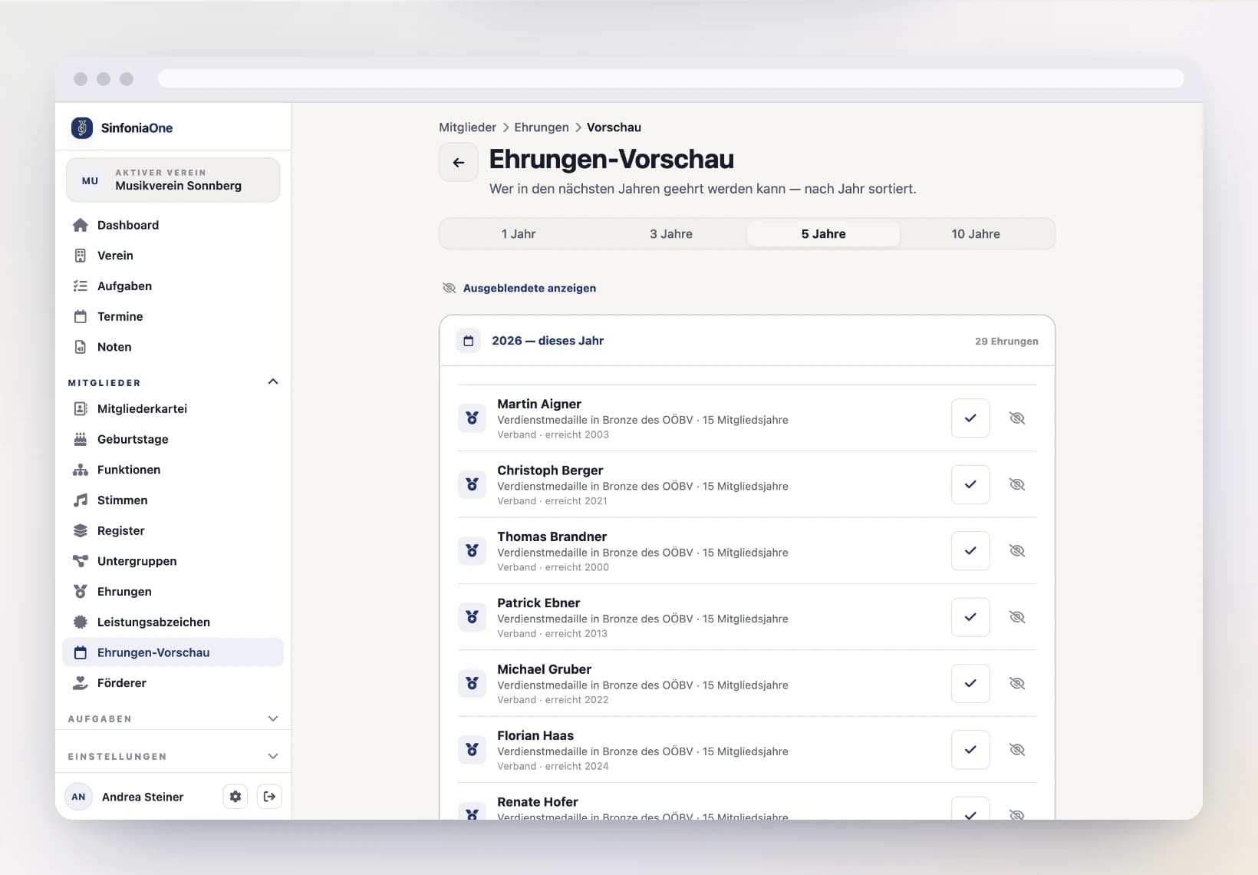Select the 1 Jahr tab
Viewport: 1258px width, 875px height.
519,234
